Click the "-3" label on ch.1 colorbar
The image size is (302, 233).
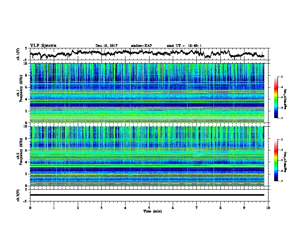point(281,77)
